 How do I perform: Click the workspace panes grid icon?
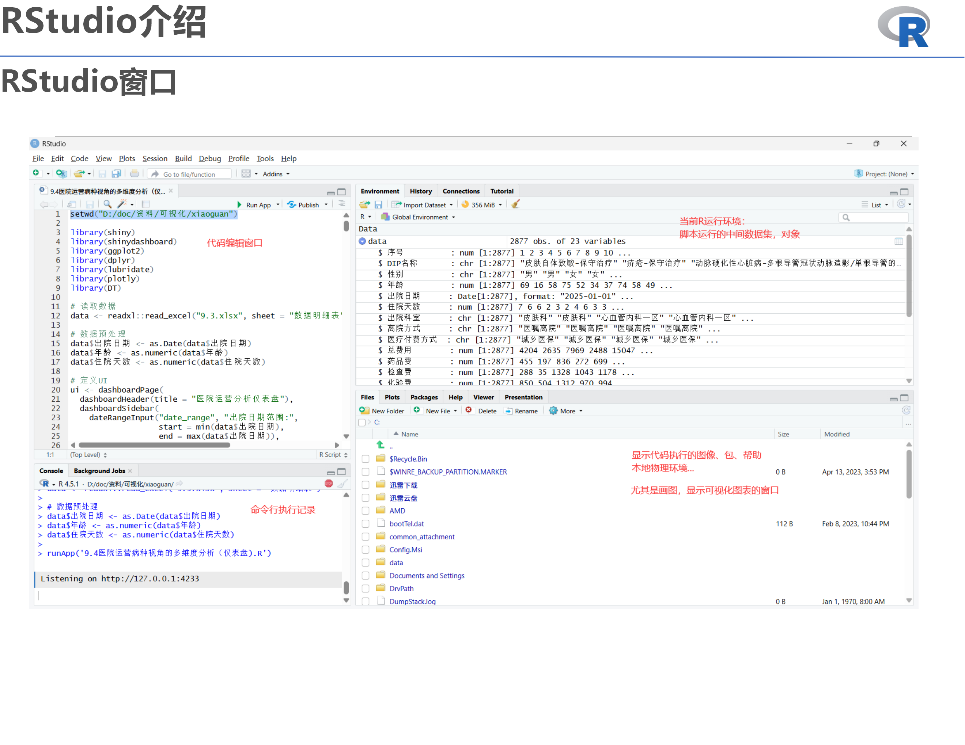[246, 174]
